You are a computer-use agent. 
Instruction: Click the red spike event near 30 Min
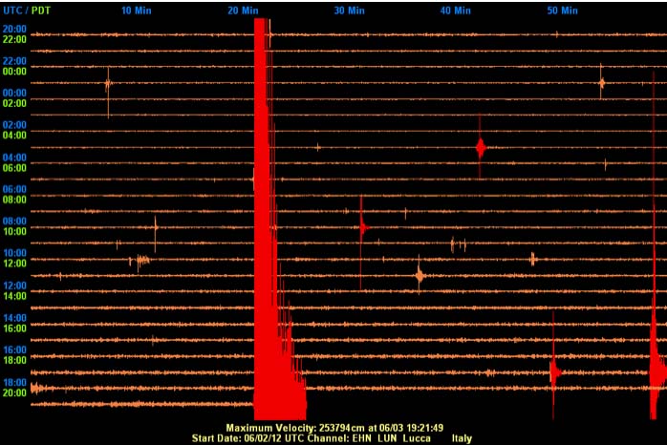[362, 226]
